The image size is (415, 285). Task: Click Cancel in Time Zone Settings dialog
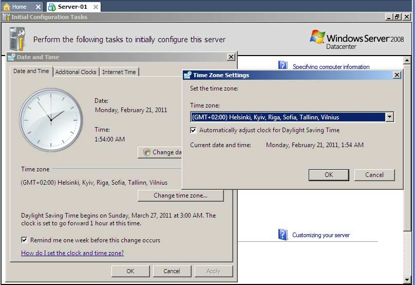tap(374, 175)
